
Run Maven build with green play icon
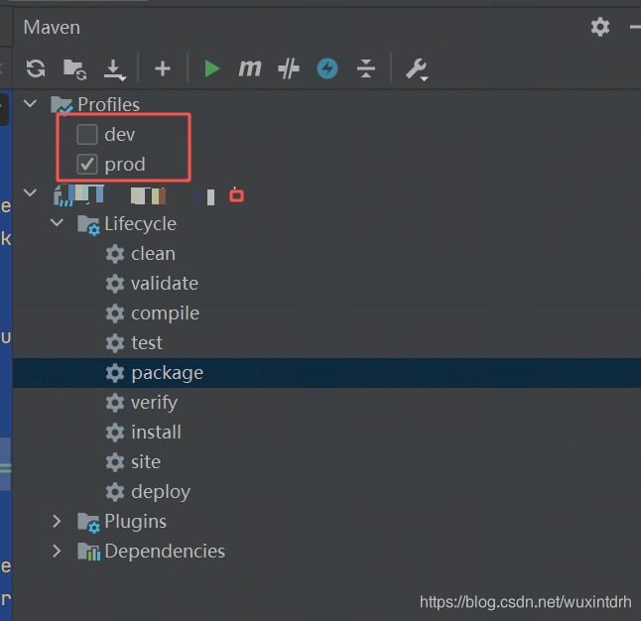tap(211, 68)
